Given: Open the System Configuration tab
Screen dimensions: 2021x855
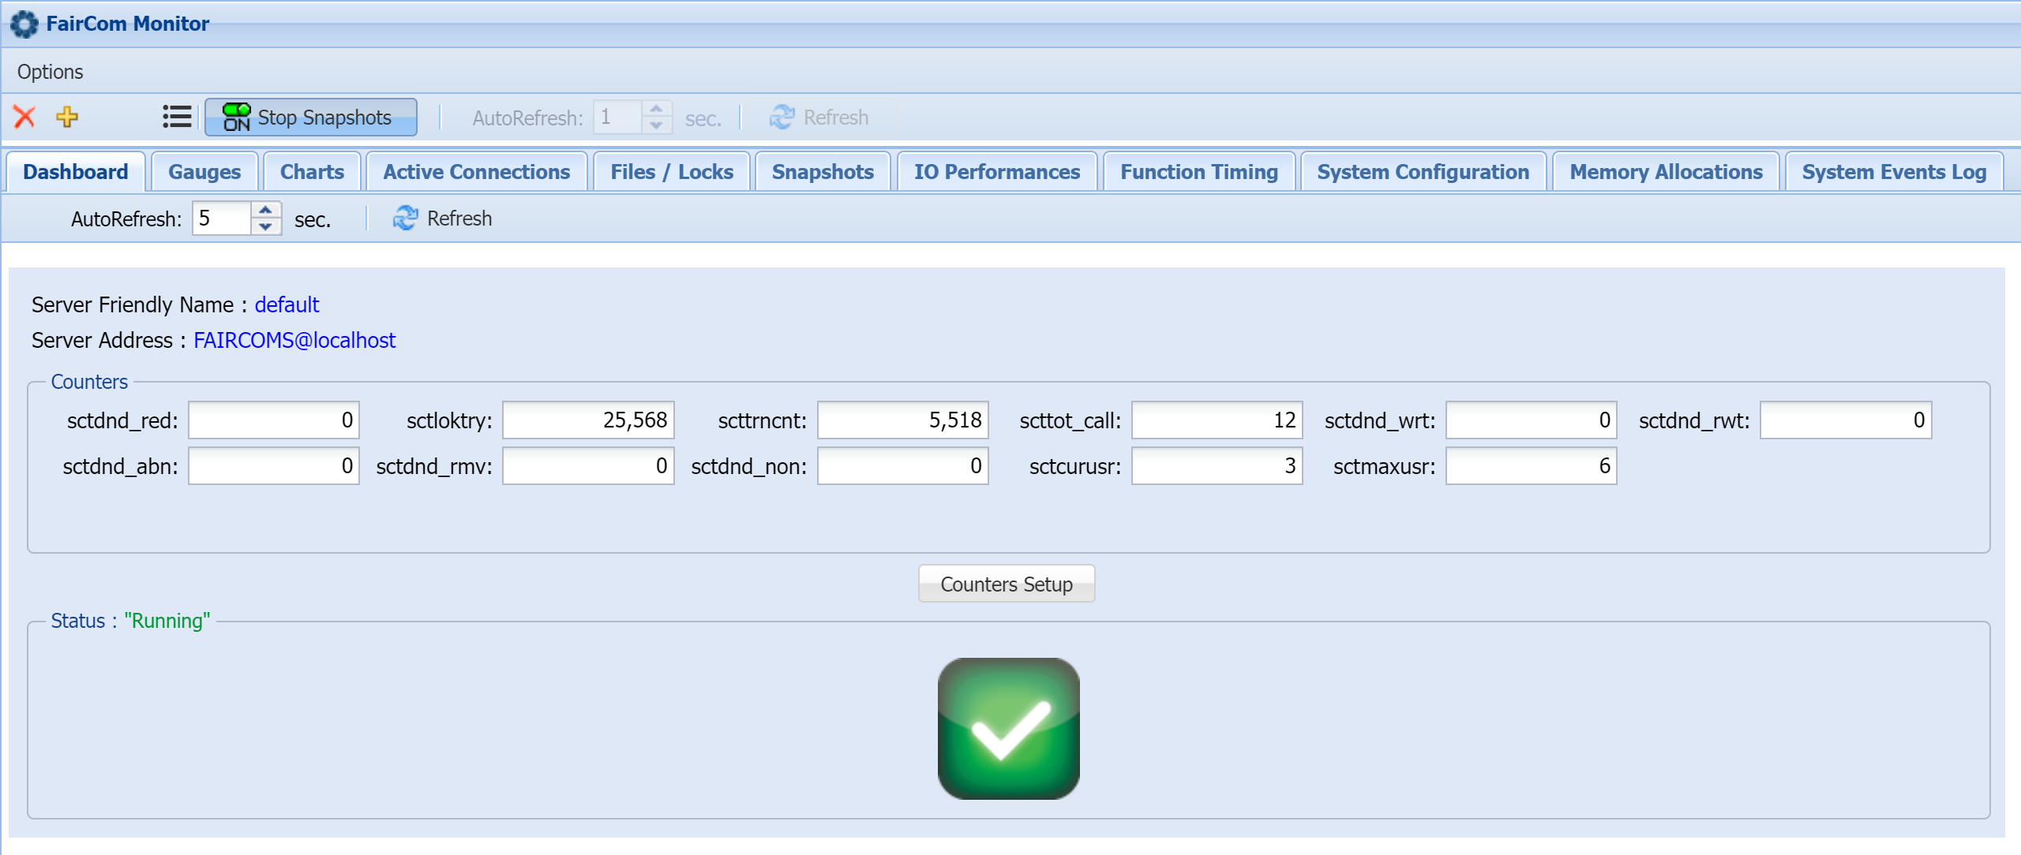Looking at the screenshot, I should [1423, 172].
